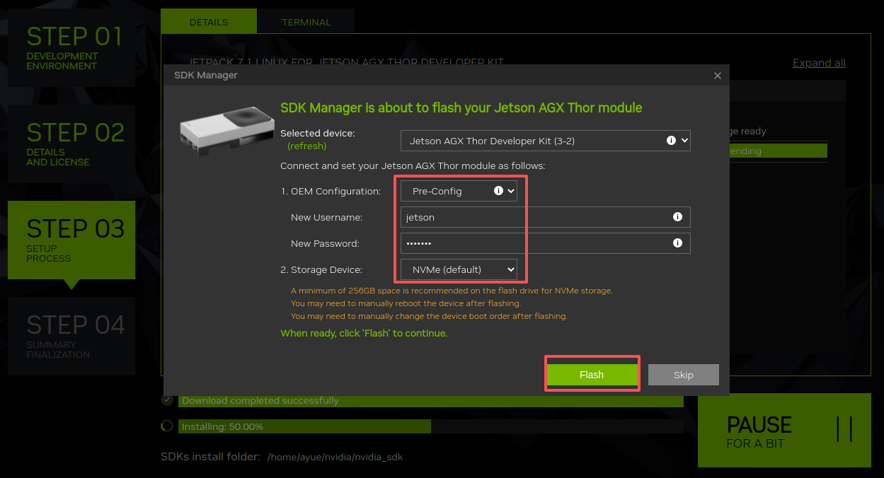Click the Installing 50.00% progress bar

pos(431,426)
